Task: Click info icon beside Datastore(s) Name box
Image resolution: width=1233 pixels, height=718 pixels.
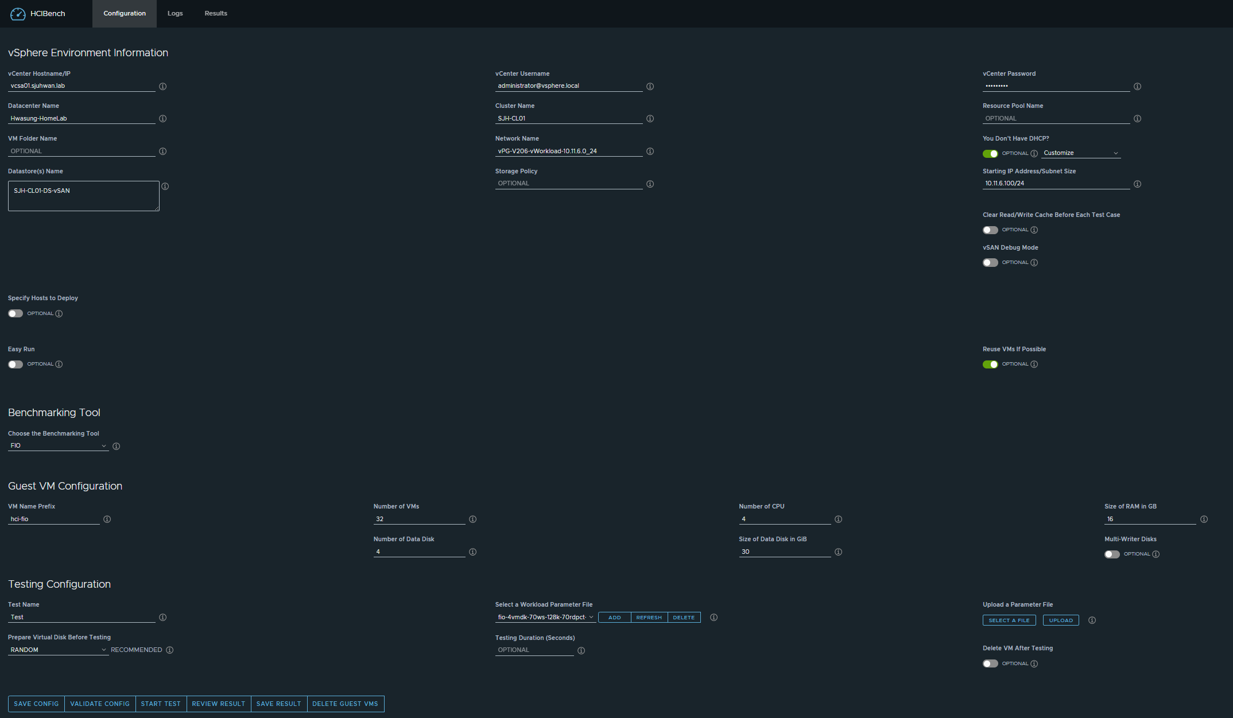Action: [165, 187]
